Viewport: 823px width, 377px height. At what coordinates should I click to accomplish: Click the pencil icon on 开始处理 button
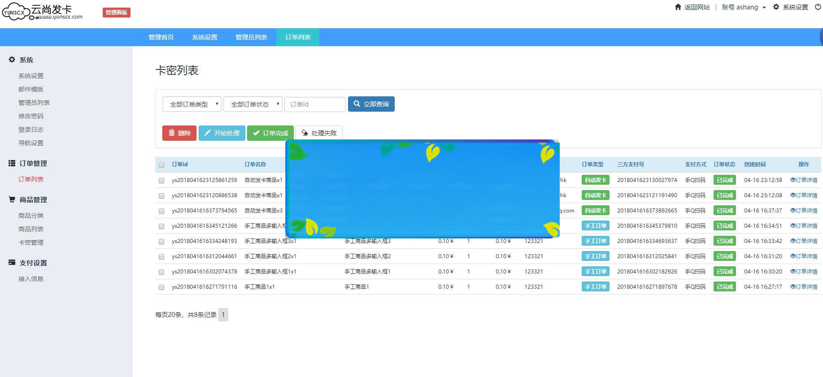[207, 133]
